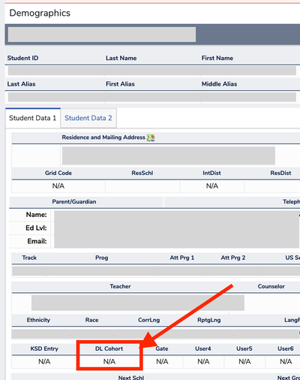Image resolution: width=300 pixels, height=380 pixels.
Task: Click the ResDist header
Action: point(280,173)
